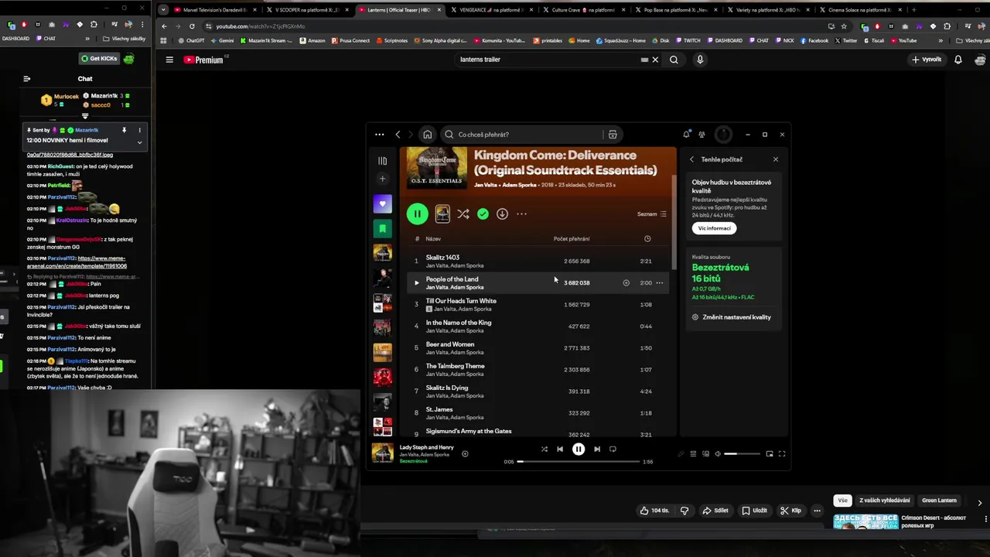Sort by Název column header
Screen dimensions: 990x557
(x=433, y=239)
